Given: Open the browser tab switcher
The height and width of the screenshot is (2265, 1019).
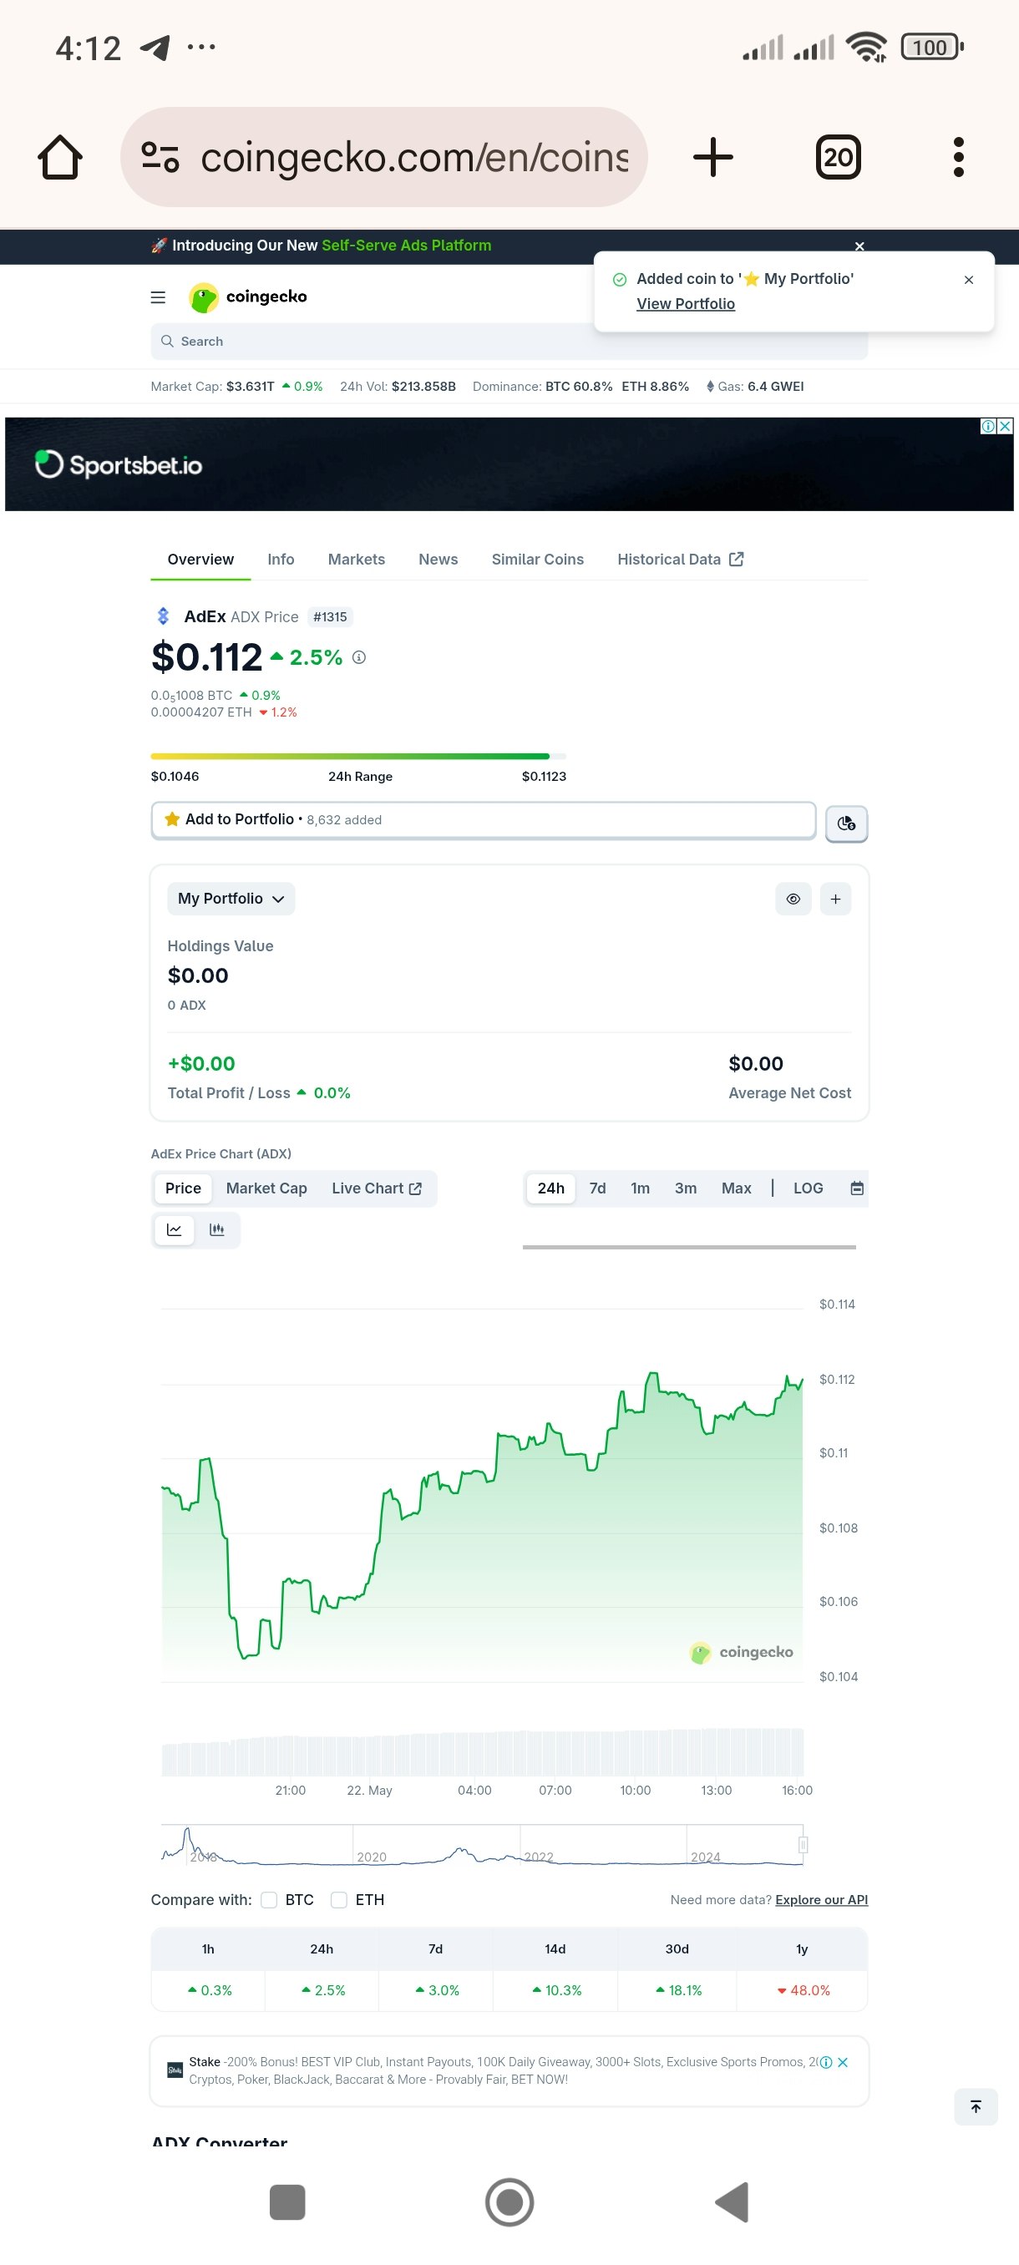Looking at the screenshot, I should click(x=838, y=157).
